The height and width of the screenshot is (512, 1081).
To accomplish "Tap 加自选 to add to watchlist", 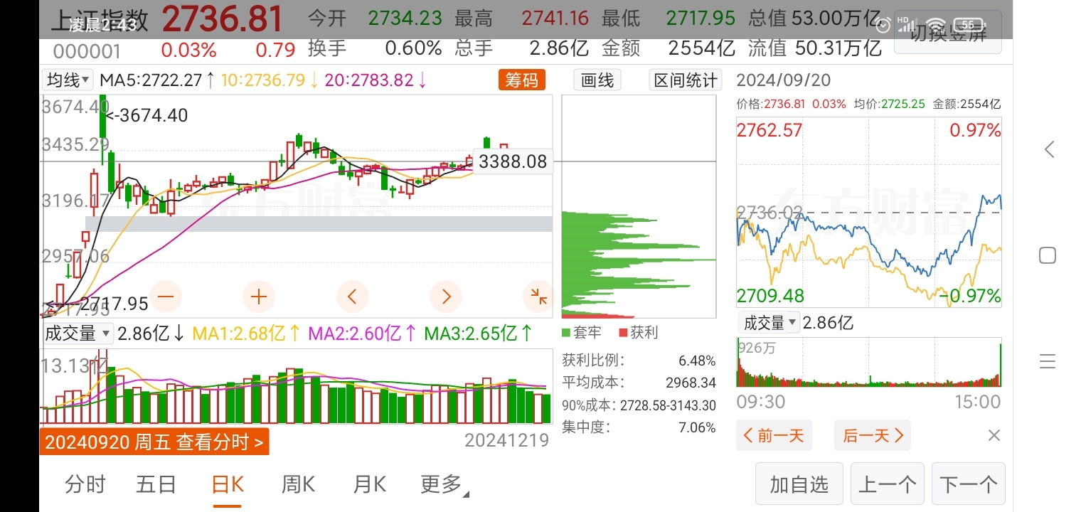I will click(799, 485).
